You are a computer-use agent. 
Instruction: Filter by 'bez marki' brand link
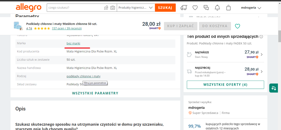click(x=73, y=43)
